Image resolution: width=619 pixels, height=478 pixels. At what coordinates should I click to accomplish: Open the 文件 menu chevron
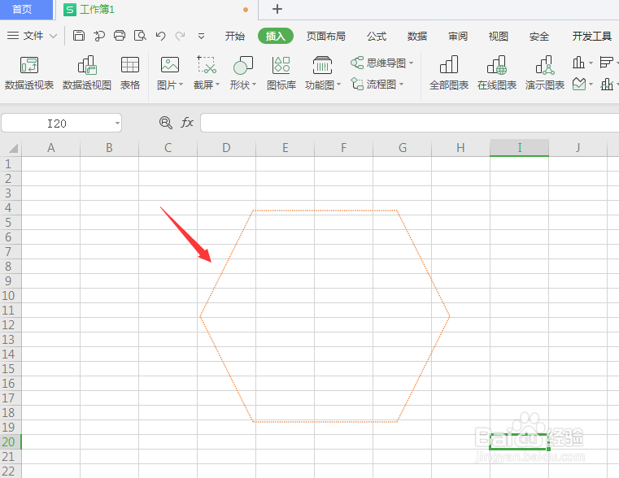54,37
